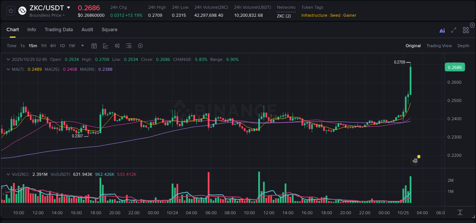Open the data panel icon on the chart
This screenshot has height=223, width=476.
click(x=415, y=161)
